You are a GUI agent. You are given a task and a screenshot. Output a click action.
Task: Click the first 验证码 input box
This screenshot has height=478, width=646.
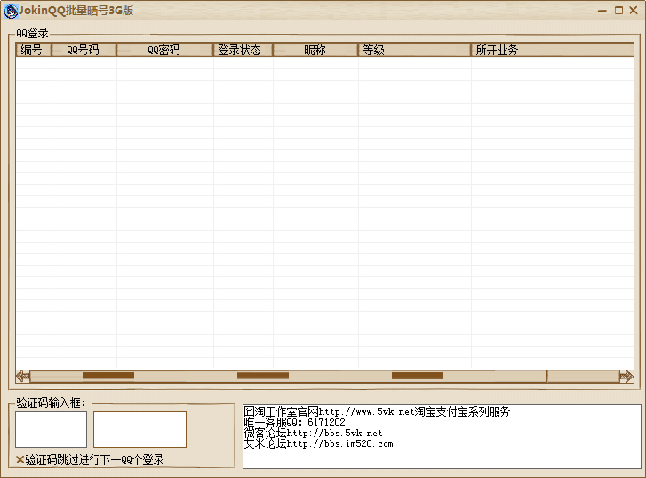(51, 429)
